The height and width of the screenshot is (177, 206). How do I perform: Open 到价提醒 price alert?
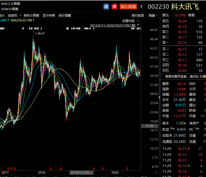[x=65, y=16]
